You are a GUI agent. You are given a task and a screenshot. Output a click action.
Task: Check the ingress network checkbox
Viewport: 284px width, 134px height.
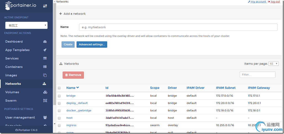point(59,125)
